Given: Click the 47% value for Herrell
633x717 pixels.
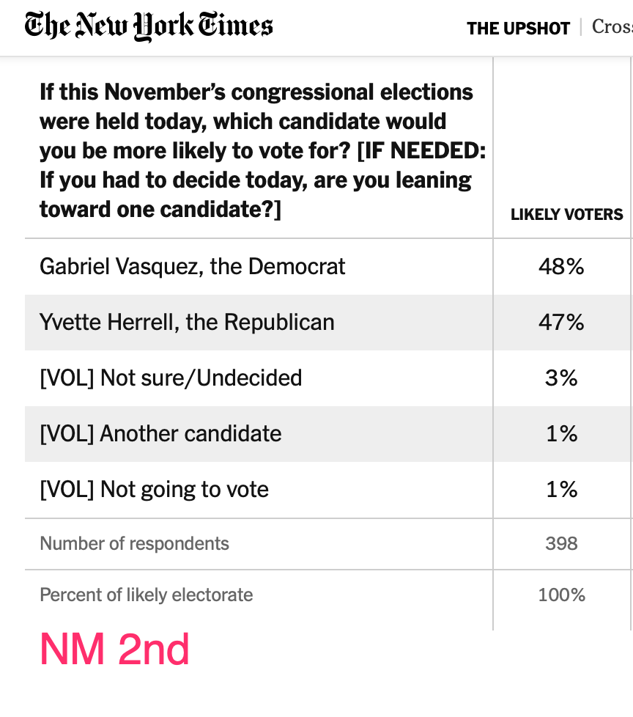Looking at the screenshot, I should (x=561, y=322).
